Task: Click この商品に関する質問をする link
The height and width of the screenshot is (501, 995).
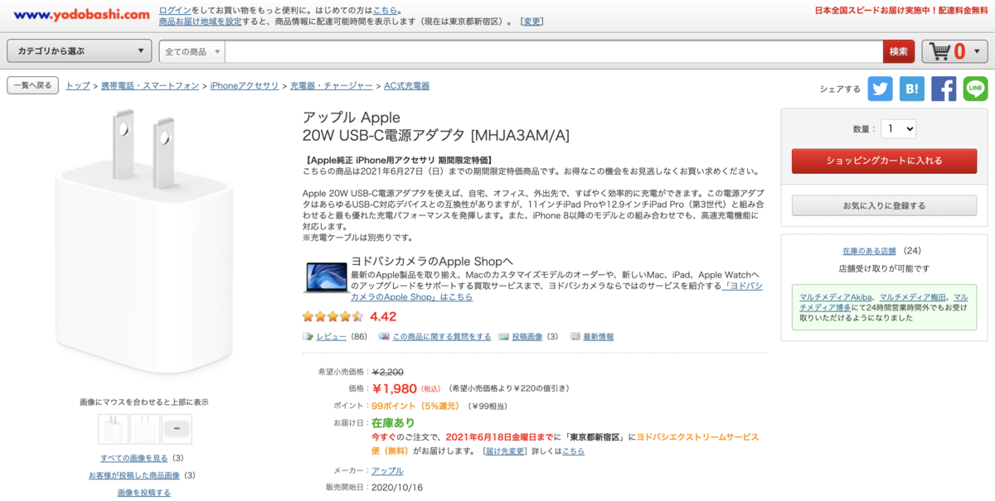Action: (x=441, y=337)
